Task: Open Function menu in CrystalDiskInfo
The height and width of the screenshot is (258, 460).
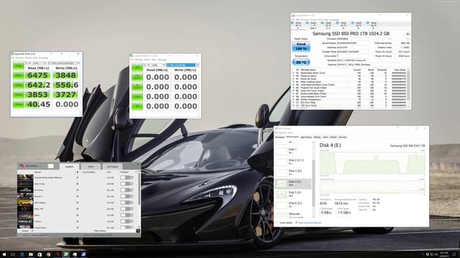Action: 305,19
